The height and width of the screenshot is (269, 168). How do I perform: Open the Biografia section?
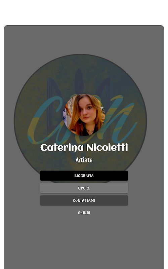(84, 176)
